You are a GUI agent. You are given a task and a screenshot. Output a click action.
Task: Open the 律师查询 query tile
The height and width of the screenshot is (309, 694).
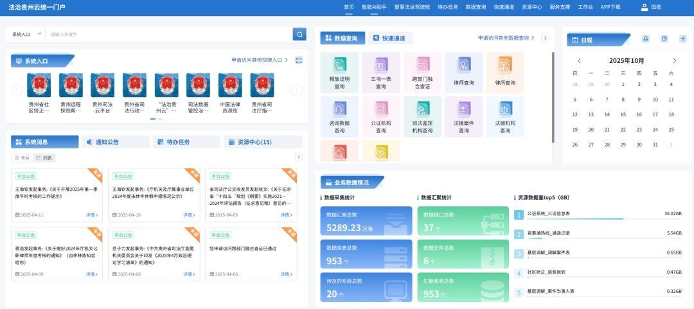[x=463, y=72]
